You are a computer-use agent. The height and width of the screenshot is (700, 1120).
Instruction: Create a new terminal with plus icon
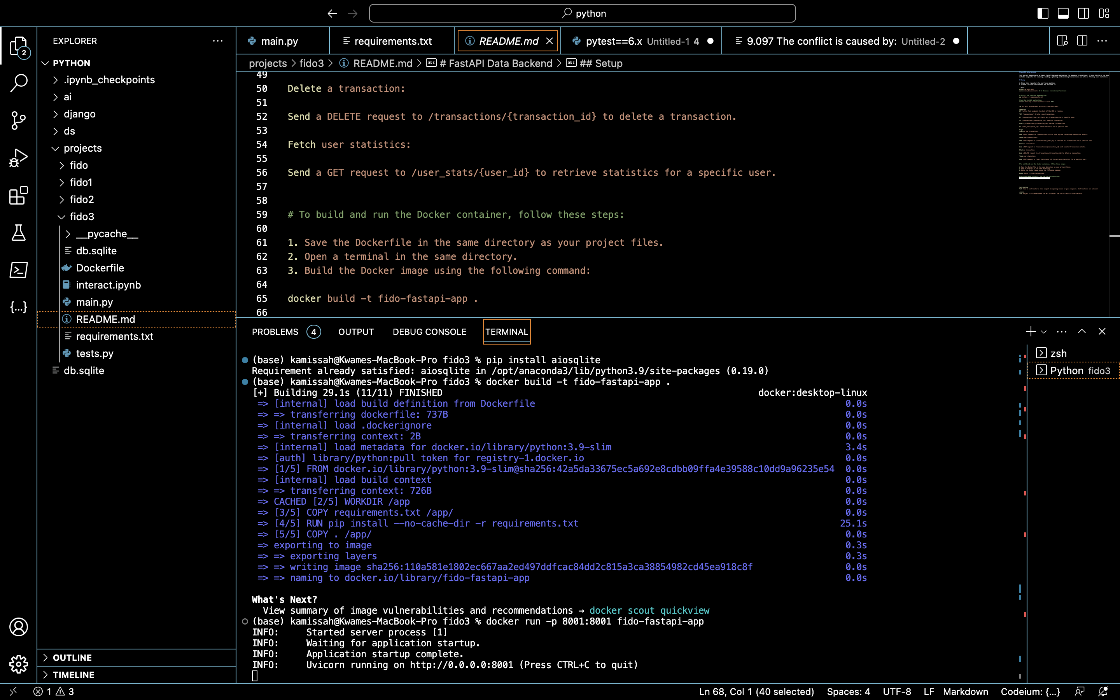coord(1030,331)
